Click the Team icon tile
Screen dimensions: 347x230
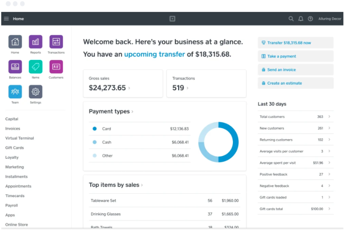pos(15,92)
